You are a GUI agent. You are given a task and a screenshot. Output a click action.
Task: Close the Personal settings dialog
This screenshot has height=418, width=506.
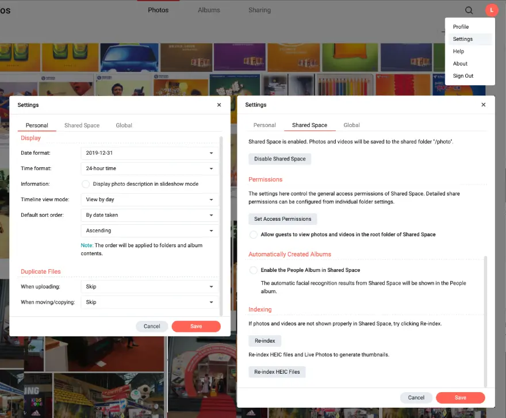pyautogui.click(x=219, y=105)
